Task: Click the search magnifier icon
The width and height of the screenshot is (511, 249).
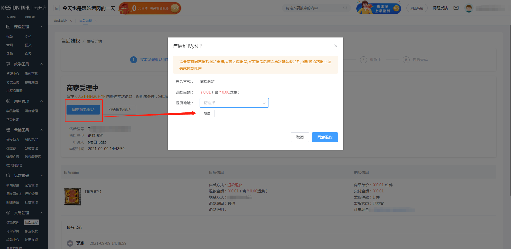Action: coord(345,8)
